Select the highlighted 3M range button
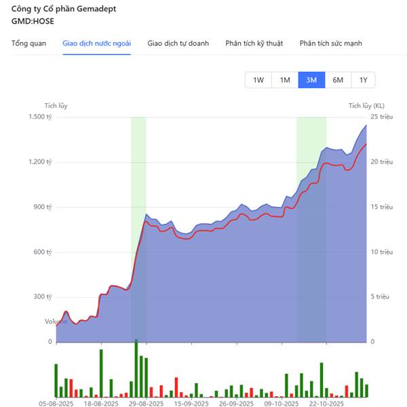The image size is (407, 407). (x=311, y=80)
